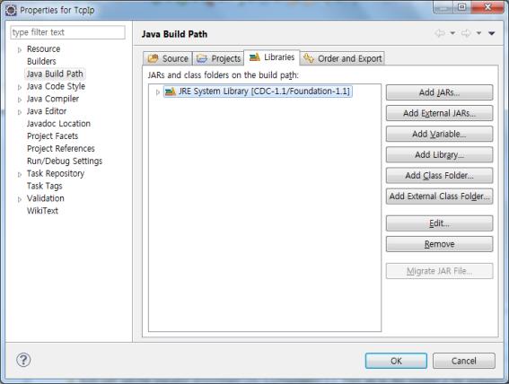Viewport: 509px width, 384px height.
Task: Click the Add JARs button
Action: [x=439, y=92]
